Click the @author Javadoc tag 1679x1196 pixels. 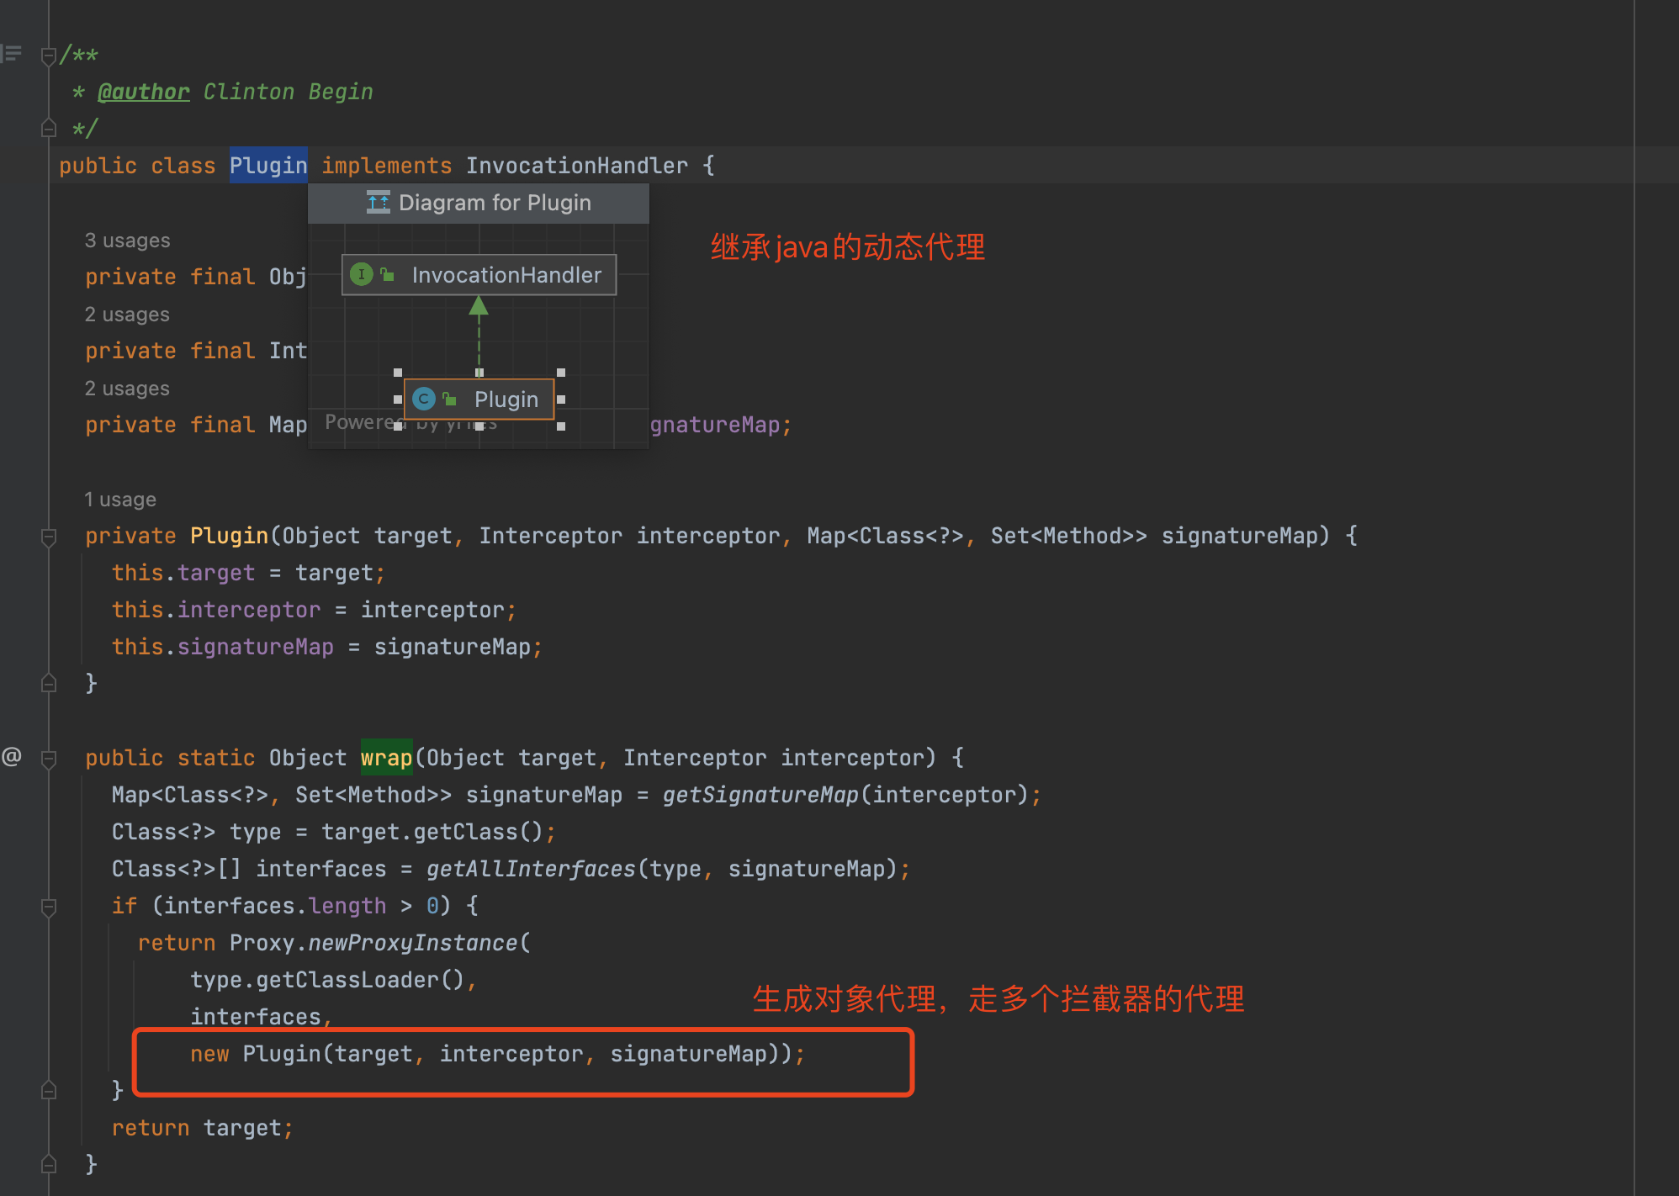(x=144, y=92)
